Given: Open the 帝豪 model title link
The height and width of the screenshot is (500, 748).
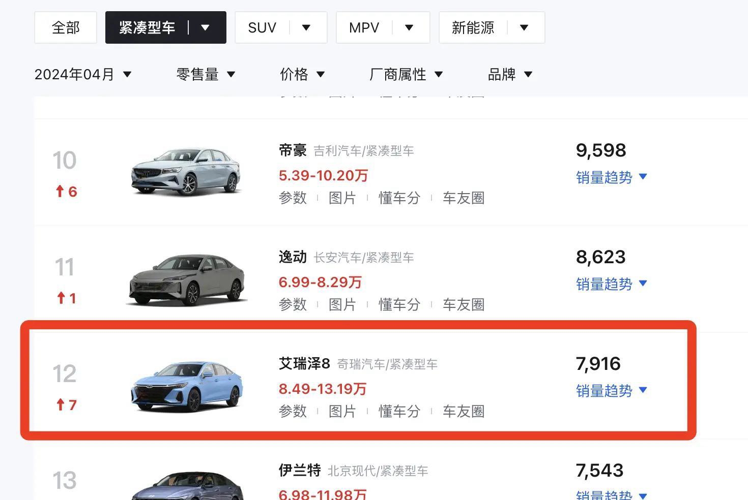Looking at the screenshot, I should tap(293, 150).
